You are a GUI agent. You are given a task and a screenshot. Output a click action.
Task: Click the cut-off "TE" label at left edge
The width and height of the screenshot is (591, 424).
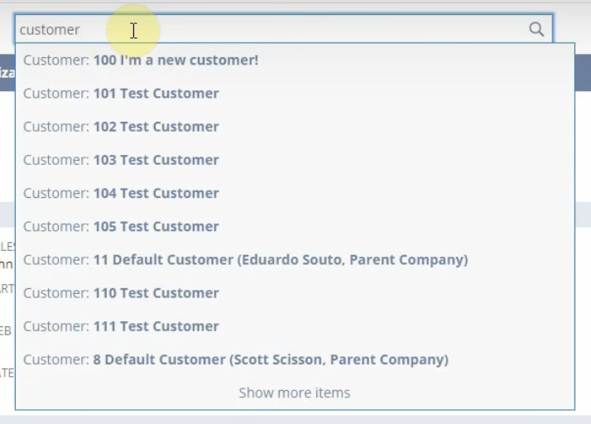7,373
